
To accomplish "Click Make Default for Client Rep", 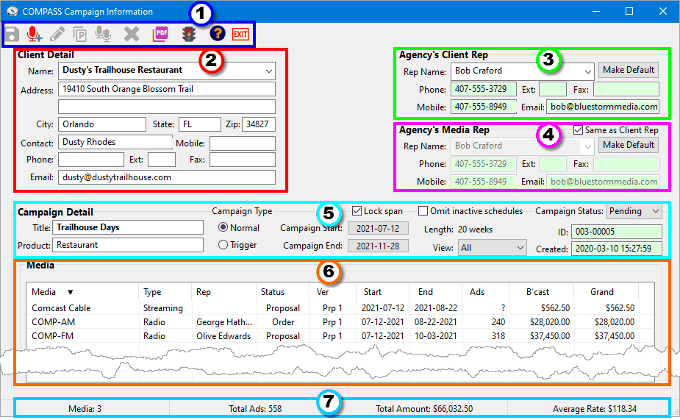I will (x=628, y=70).
